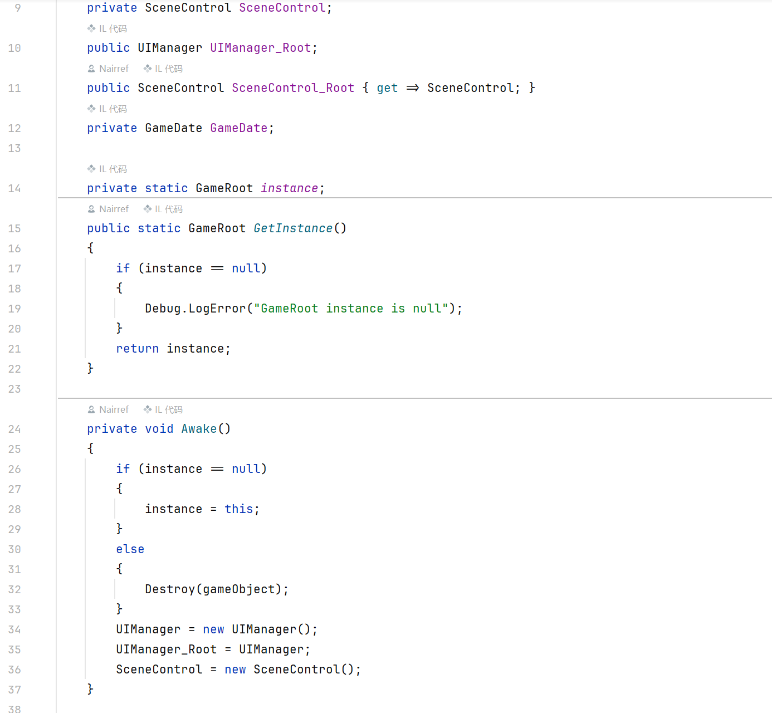Click the Awake method name
The height and width of the screenshot is (713, 772).
point(199,429)
